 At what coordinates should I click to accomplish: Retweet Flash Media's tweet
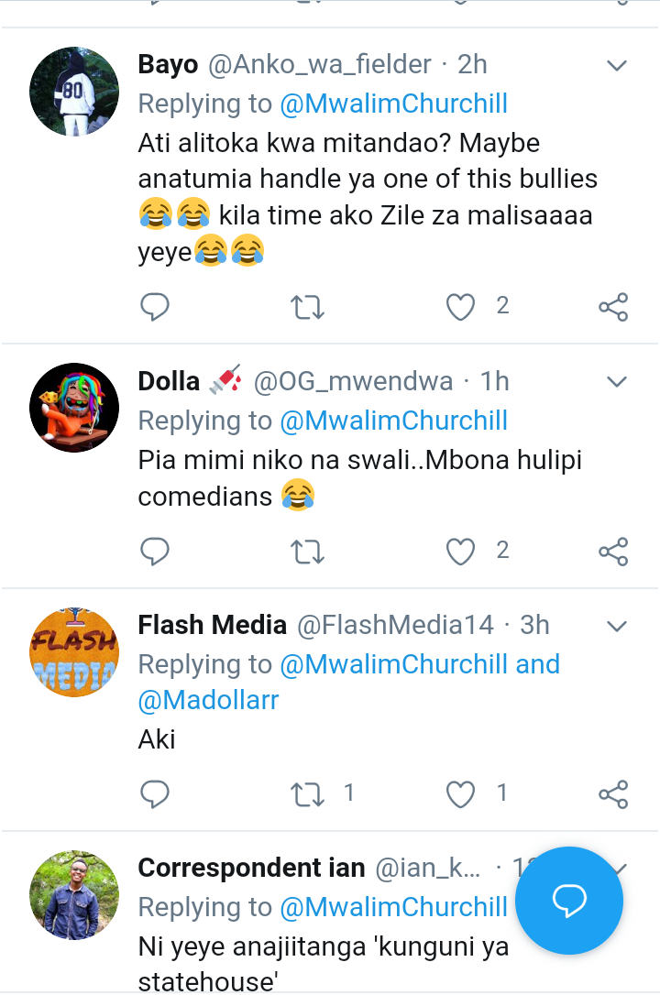point(307,793)
